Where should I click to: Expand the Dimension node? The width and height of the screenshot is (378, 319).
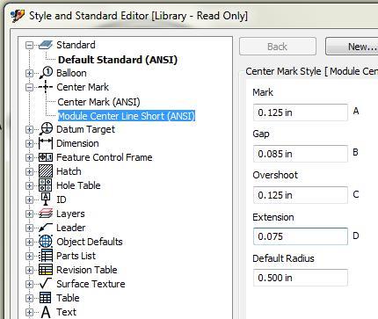pyautogui.click(x=29, y=143)
